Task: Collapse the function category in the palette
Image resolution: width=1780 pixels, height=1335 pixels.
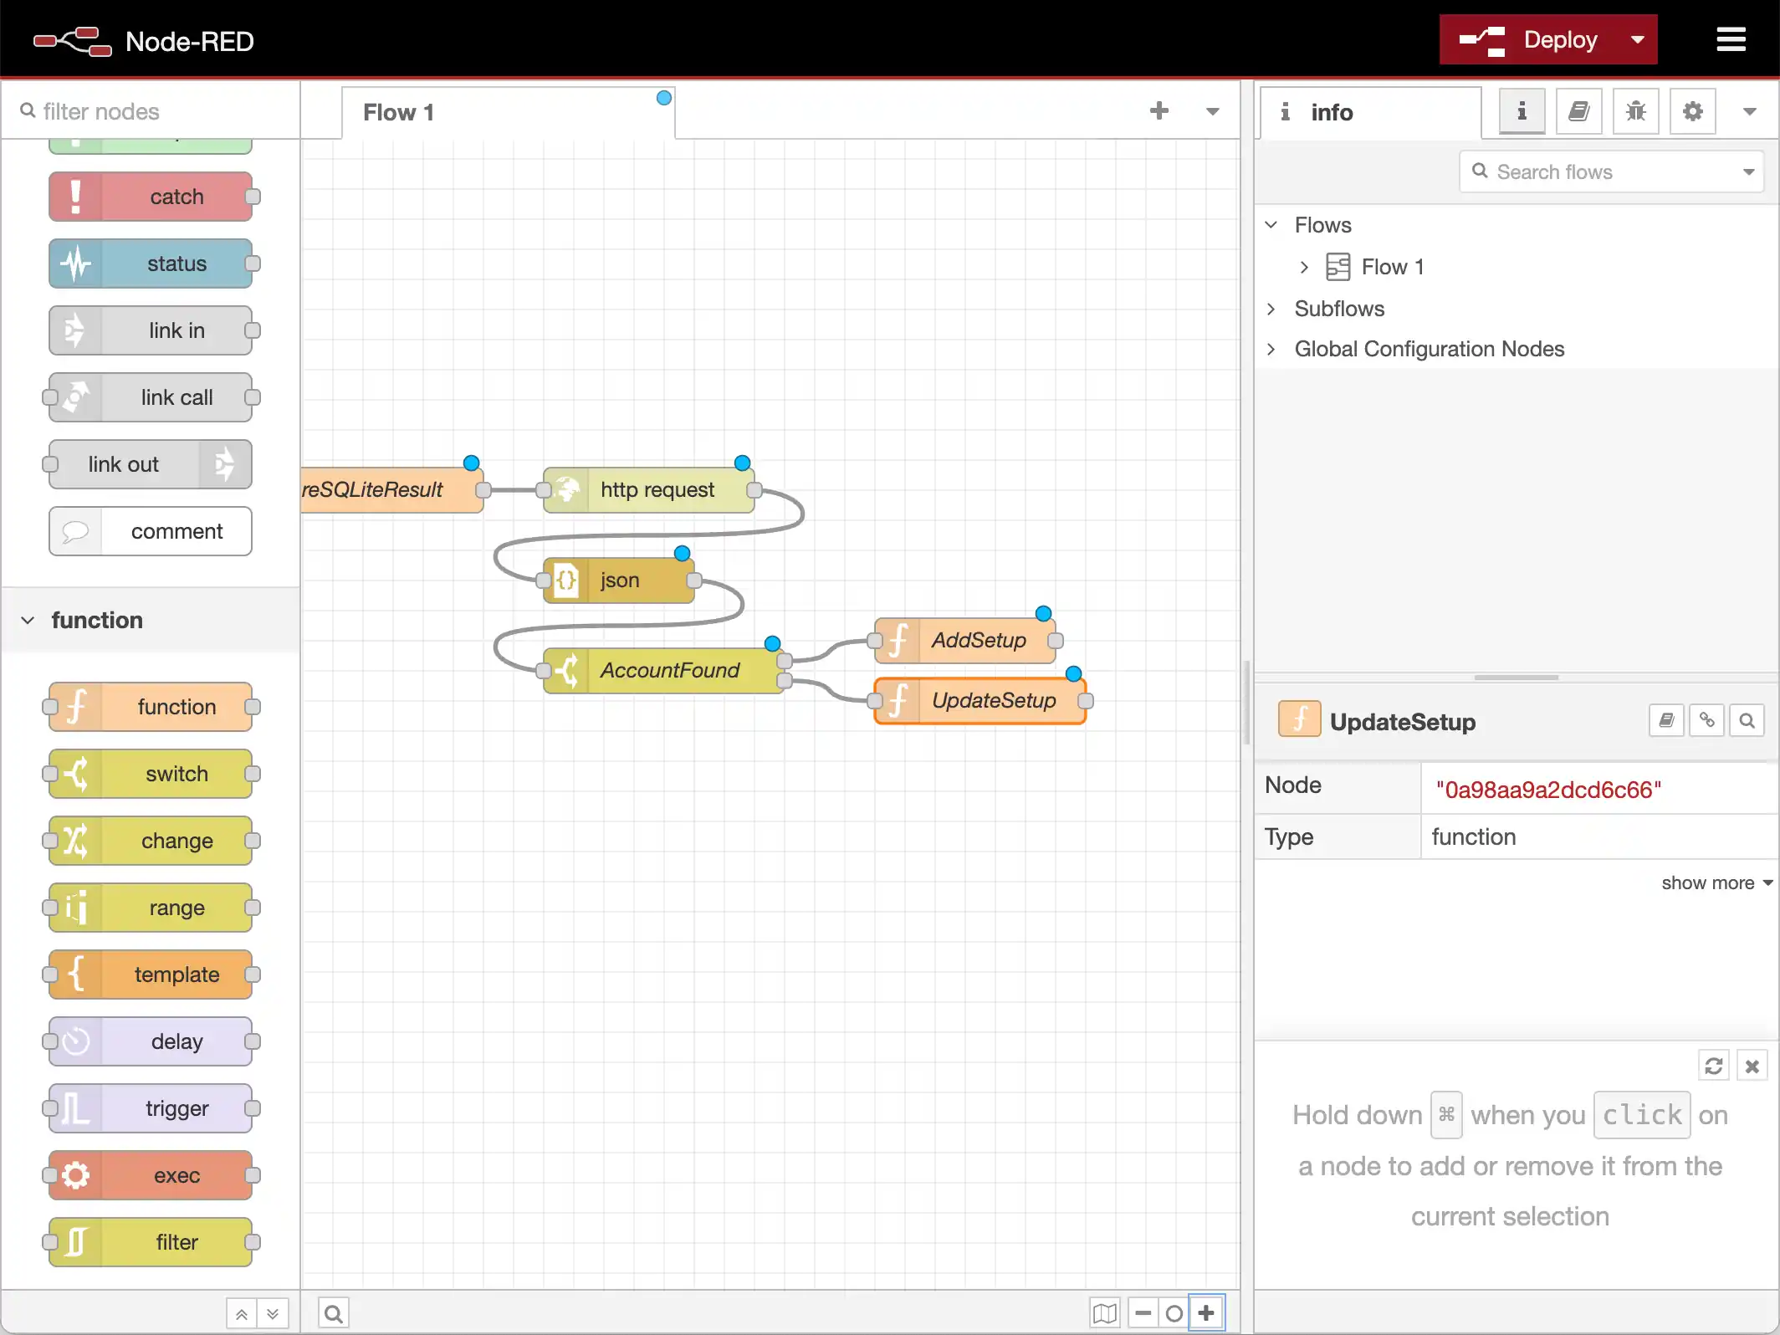Action: point(29,620)
